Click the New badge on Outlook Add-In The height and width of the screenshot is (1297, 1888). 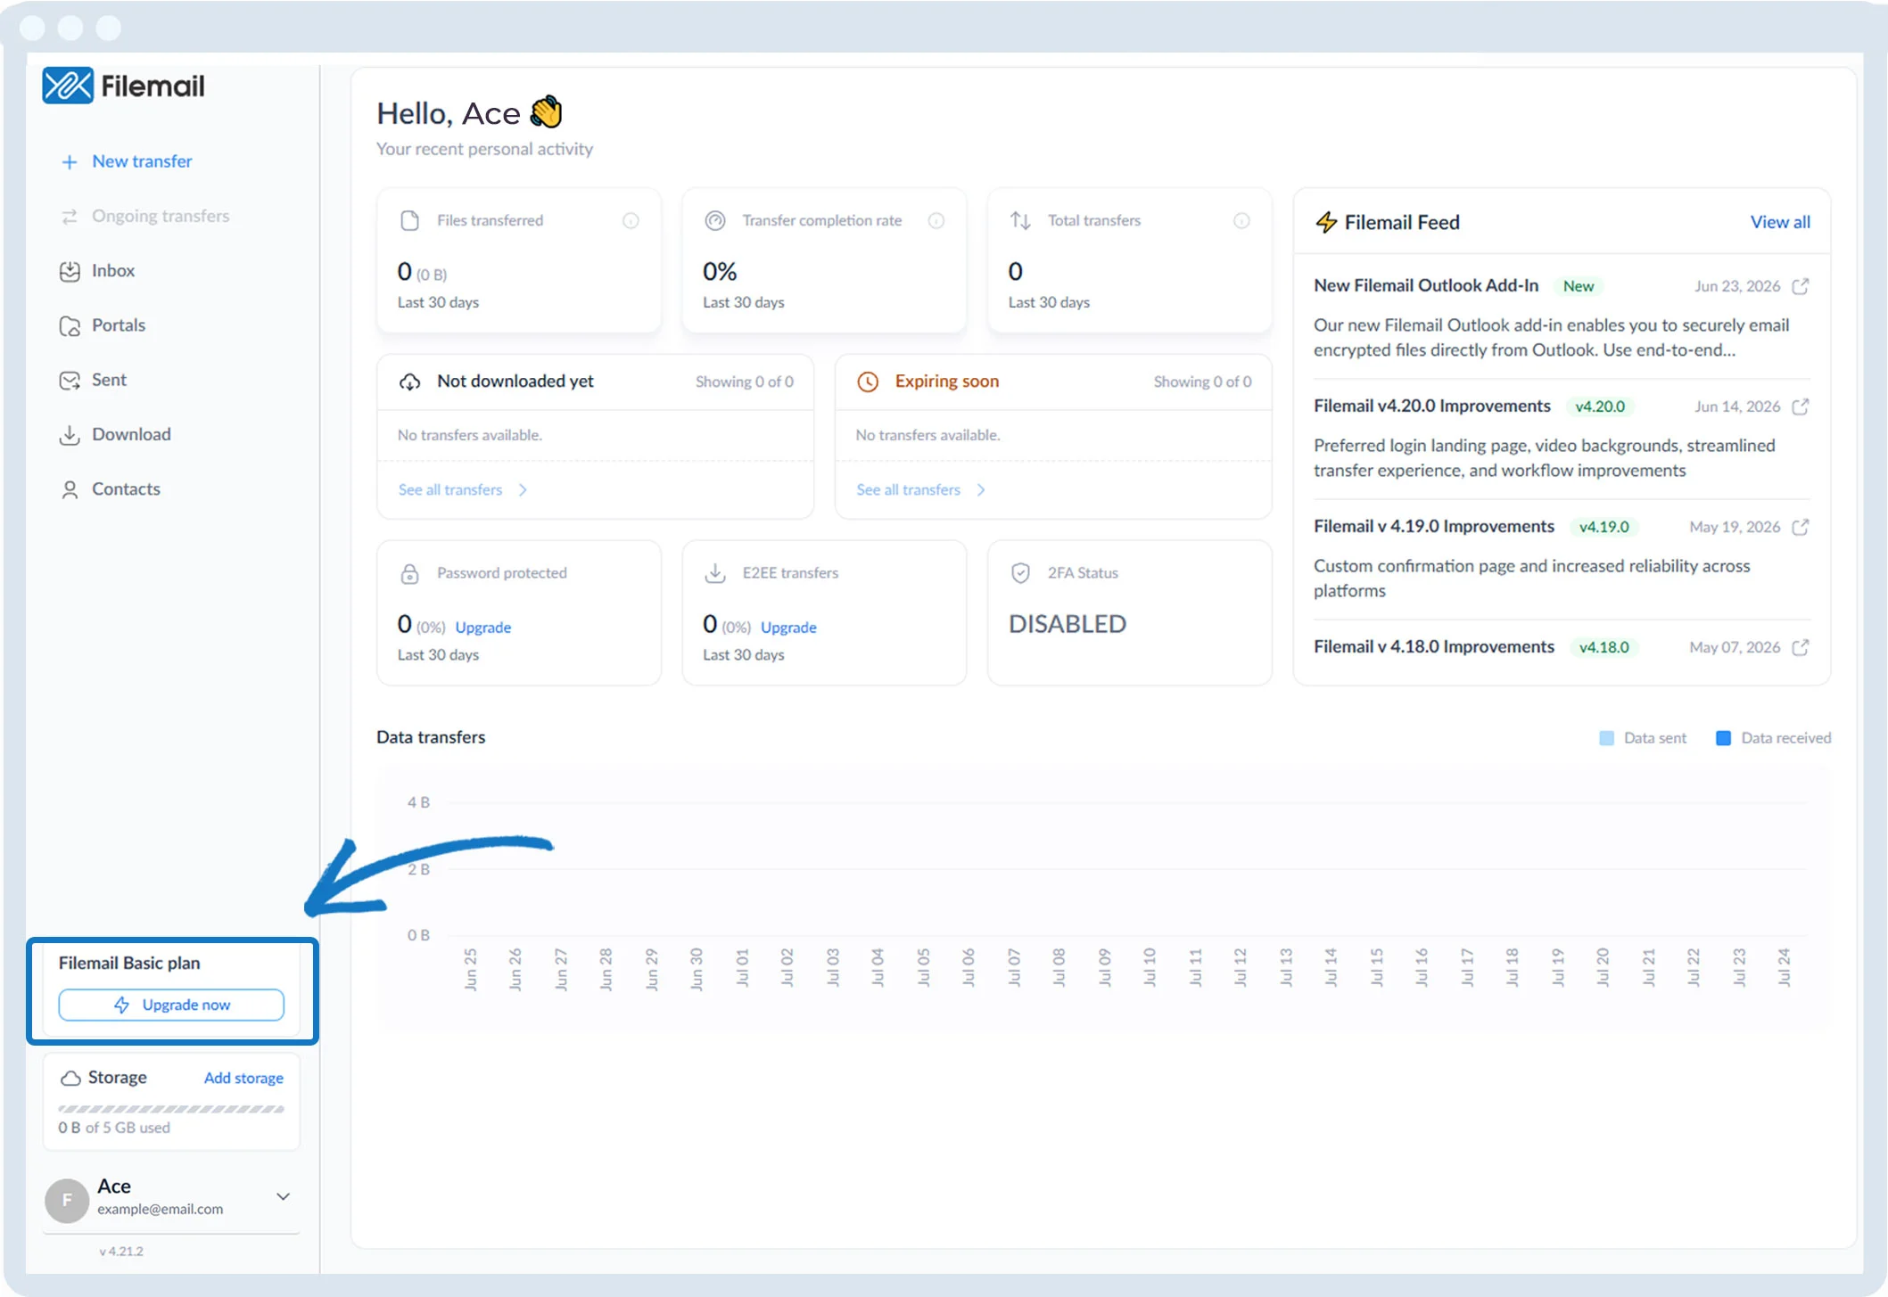pyautogui.click(x=1579, y=286)
